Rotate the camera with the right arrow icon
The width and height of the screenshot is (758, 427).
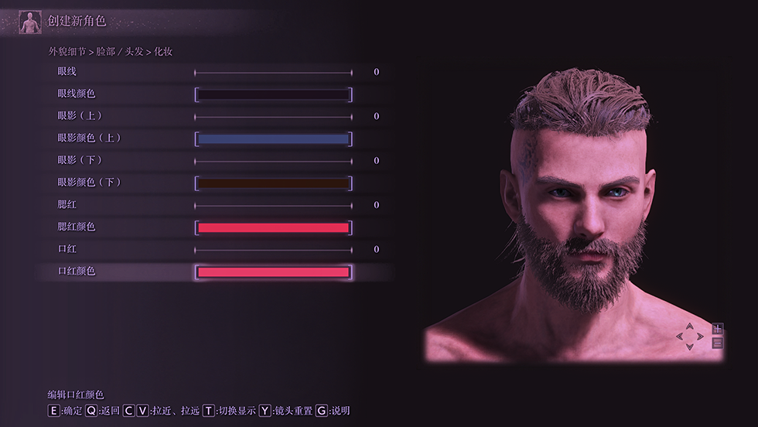click(x=700, y=336)
